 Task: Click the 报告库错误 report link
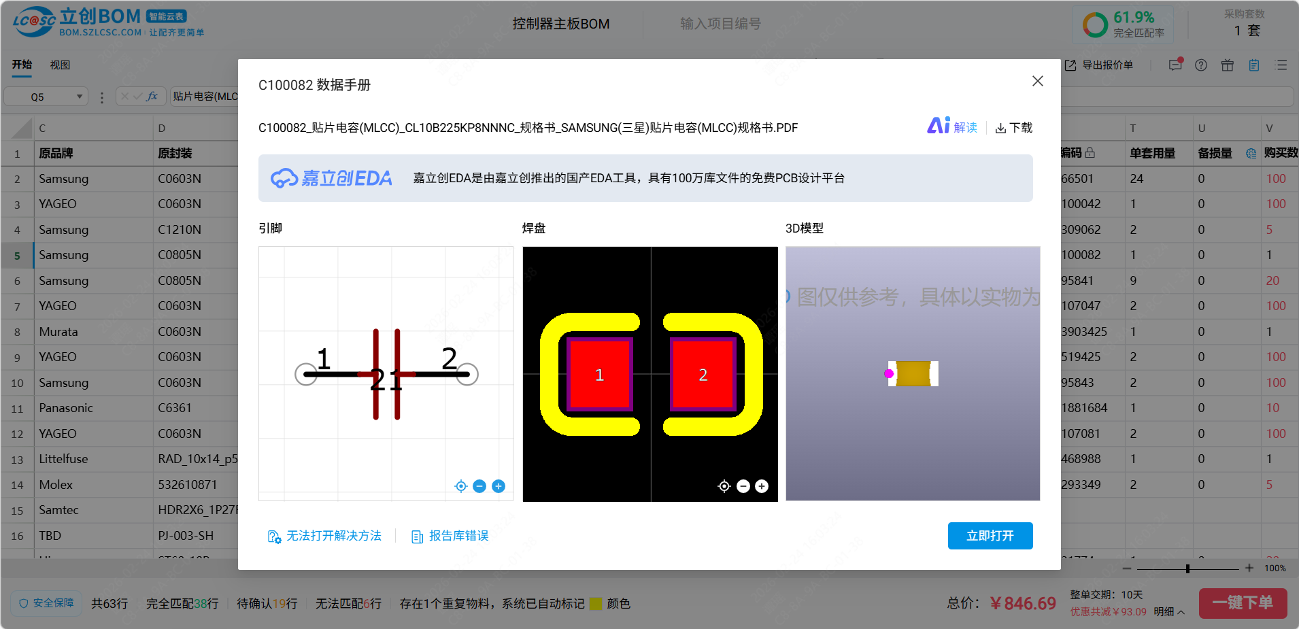(450, 536)
